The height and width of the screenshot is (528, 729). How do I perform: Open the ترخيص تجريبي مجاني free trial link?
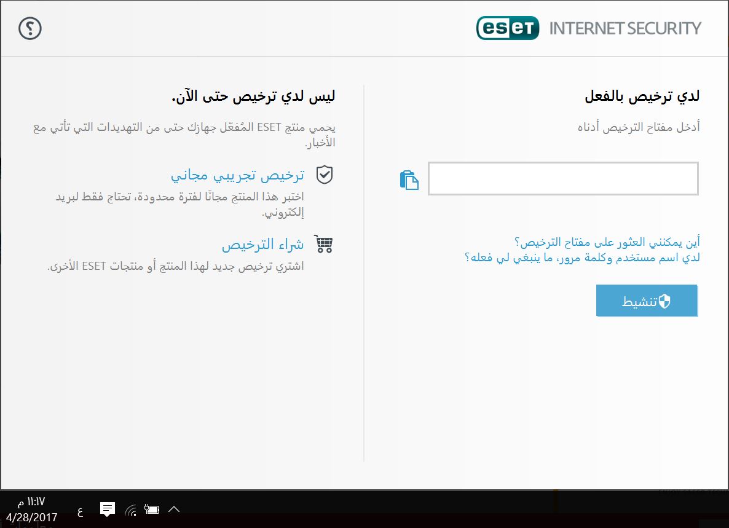[238, 175]
